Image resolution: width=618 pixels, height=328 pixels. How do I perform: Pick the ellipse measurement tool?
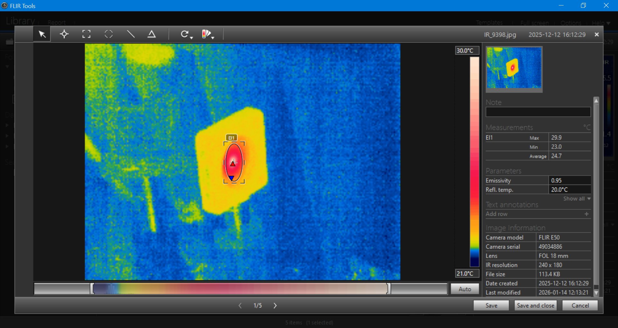108,34
